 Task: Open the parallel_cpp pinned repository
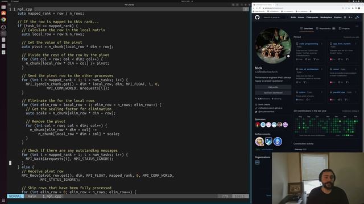(x=339, y=92)
